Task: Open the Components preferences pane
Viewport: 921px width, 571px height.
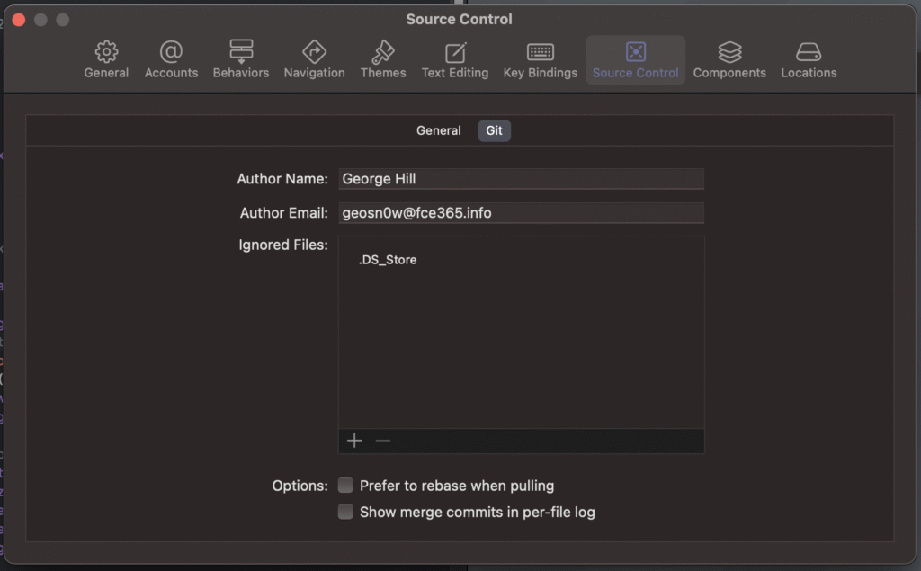Action: [x=729, y=59]
